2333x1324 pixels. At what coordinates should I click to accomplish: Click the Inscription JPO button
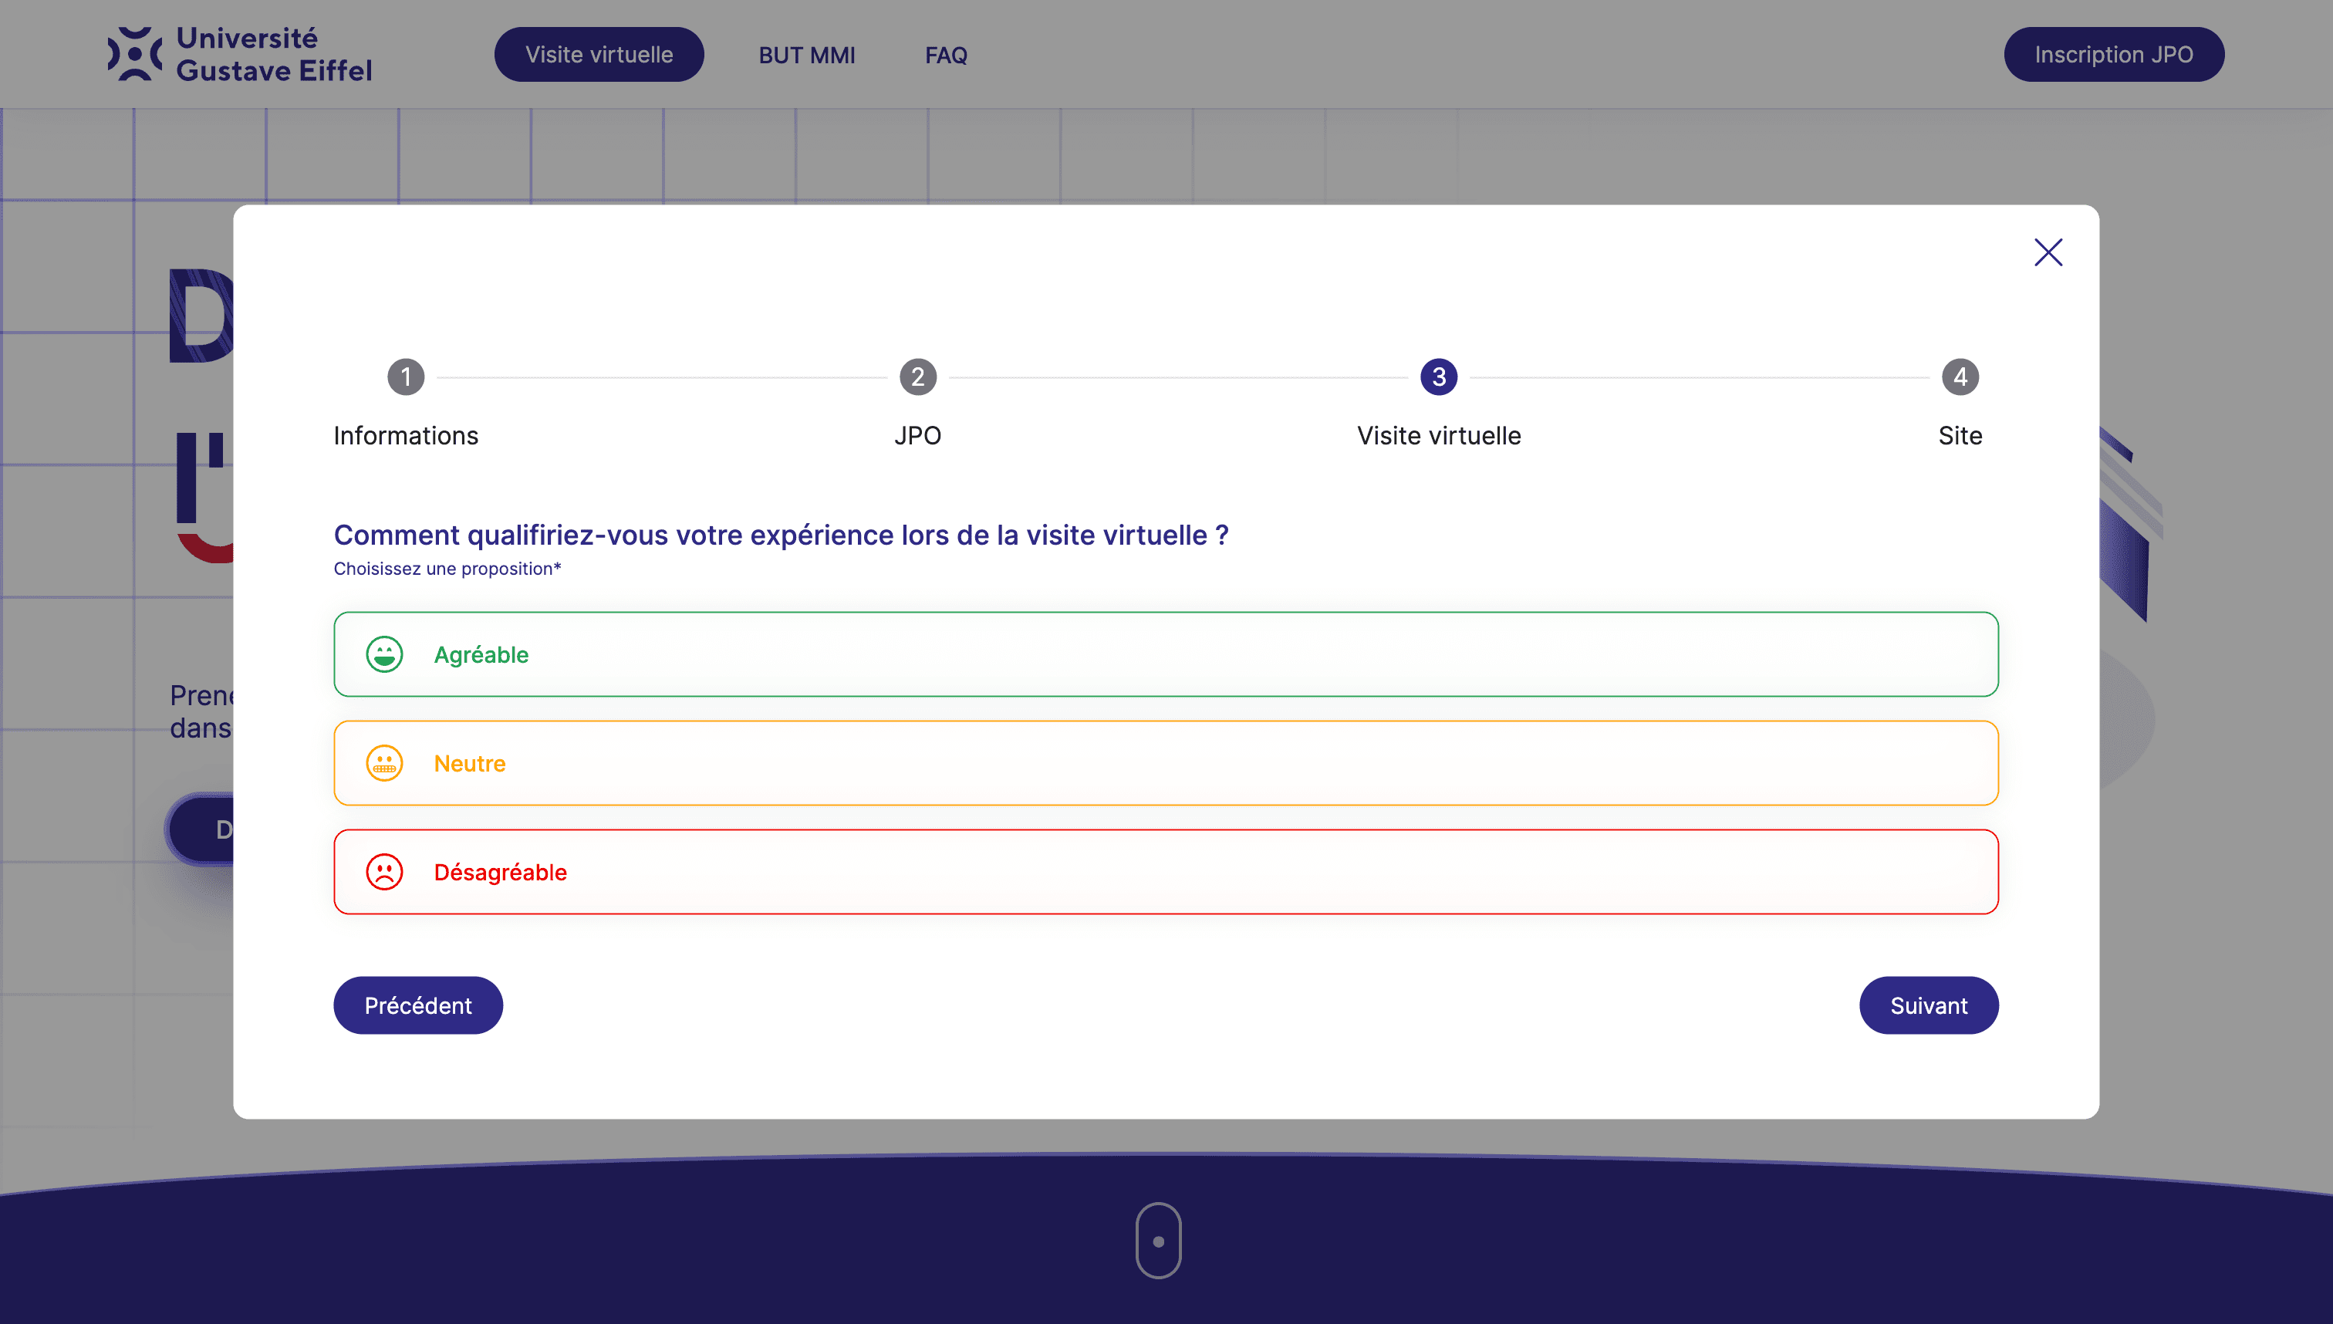pos(2114,55)
